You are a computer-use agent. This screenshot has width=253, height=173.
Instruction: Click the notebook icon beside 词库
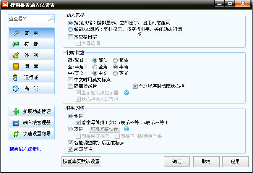click(x=16, y=66)
